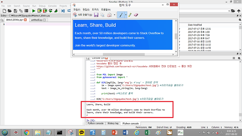This screenshot has height=136, width=242.
Task: Click the In [5]: console prompt line
Action: 91,120
